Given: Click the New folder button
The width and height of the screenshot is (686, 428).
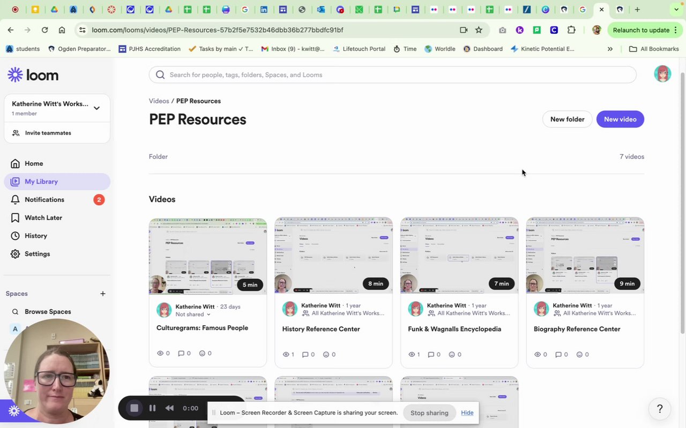Looking at the screenshot, I should pos(567,119).
